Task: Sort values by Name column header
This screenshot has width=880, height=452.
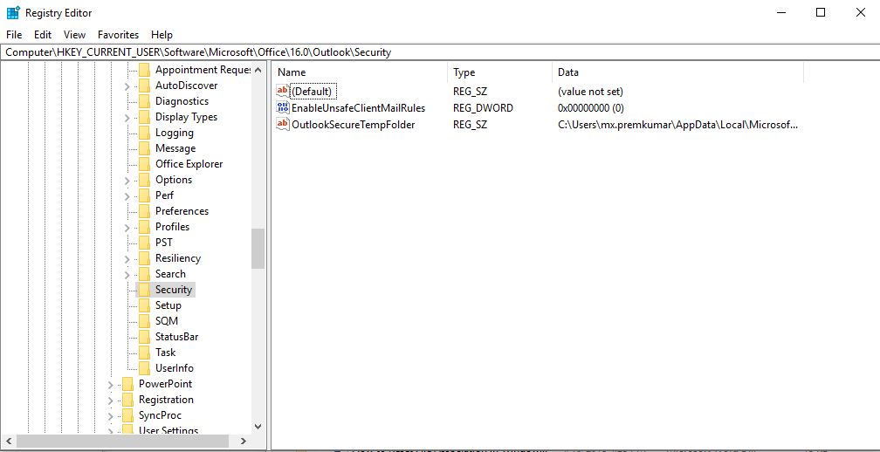Action: pos(359,72)
